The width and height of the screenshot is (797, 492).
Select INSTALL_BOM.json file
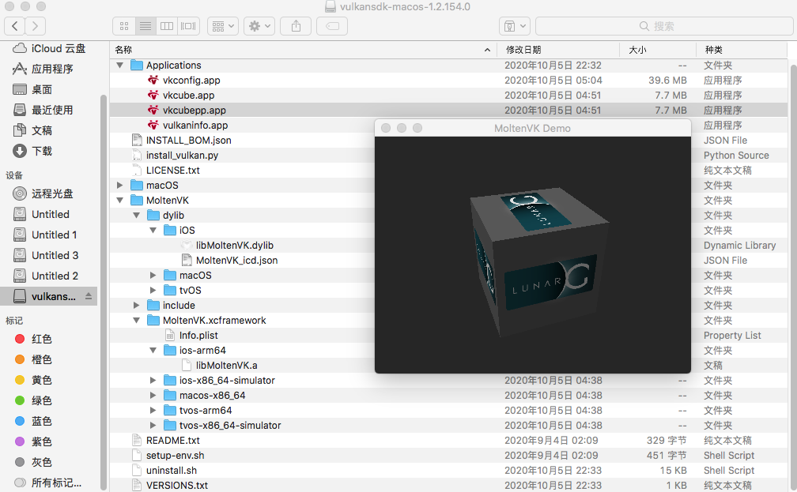188,140
